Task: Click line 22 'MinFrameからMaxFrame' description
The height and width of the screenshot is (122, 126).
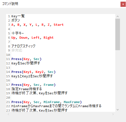Action: [56, 106]
